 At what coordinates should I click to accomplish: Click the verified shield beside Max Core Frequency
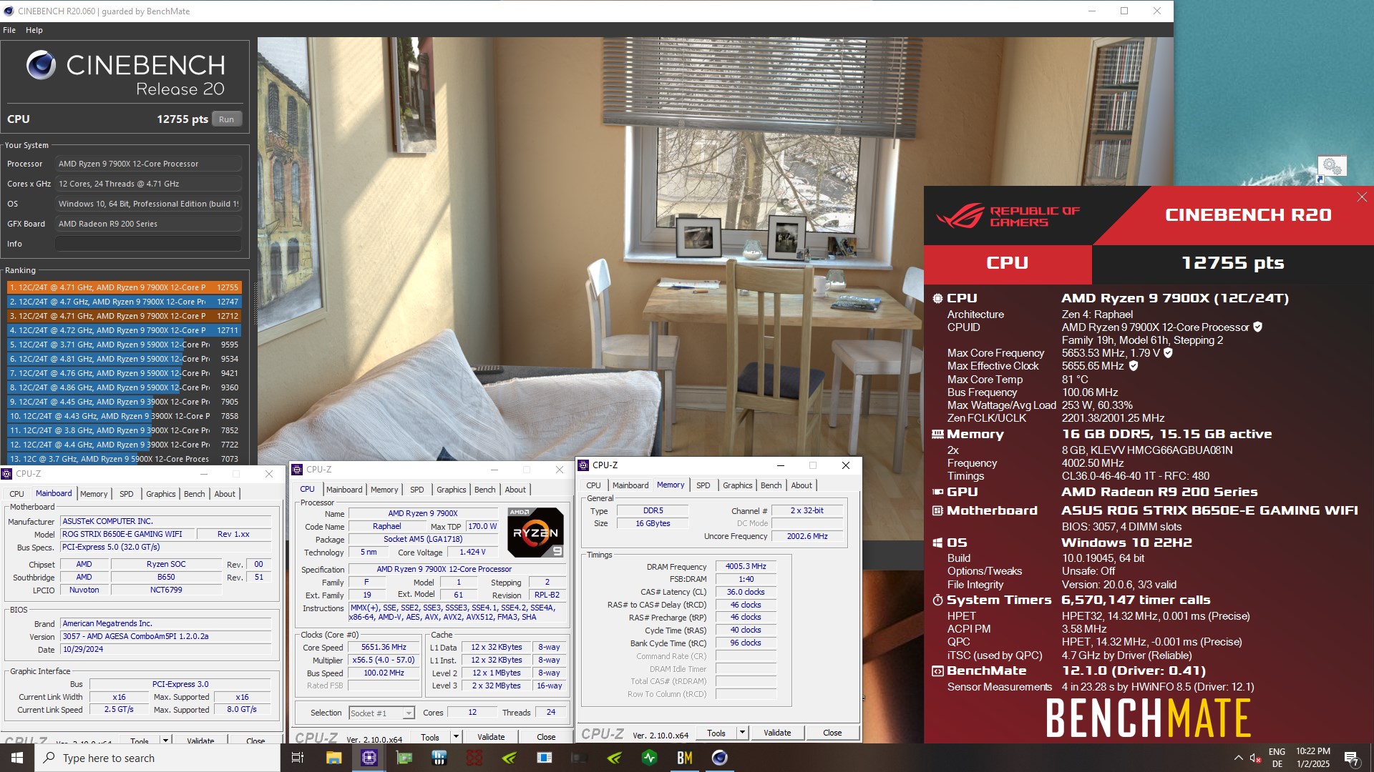point(1168,353)
